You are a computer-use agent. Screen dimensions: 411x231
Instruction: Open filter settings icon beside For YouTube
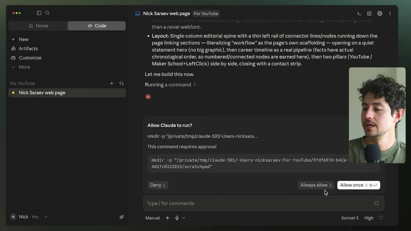[x=121, y=83]
